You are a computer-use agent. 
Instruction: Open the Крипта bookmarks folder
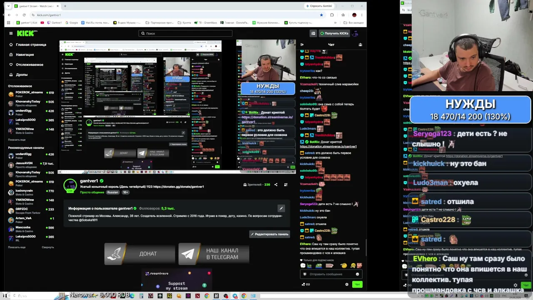click(184, 22)
